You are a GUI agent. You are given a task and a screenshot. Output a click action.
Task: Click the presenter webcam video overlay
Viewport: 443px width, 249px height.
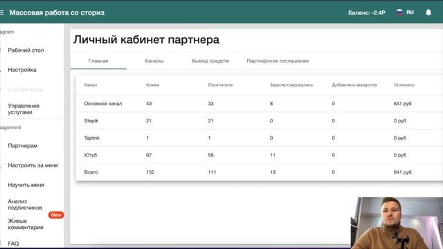pos(397,223)
